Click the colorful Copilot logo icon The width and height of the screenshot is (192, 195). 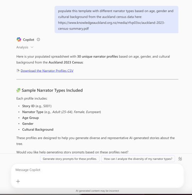[19, 39]
